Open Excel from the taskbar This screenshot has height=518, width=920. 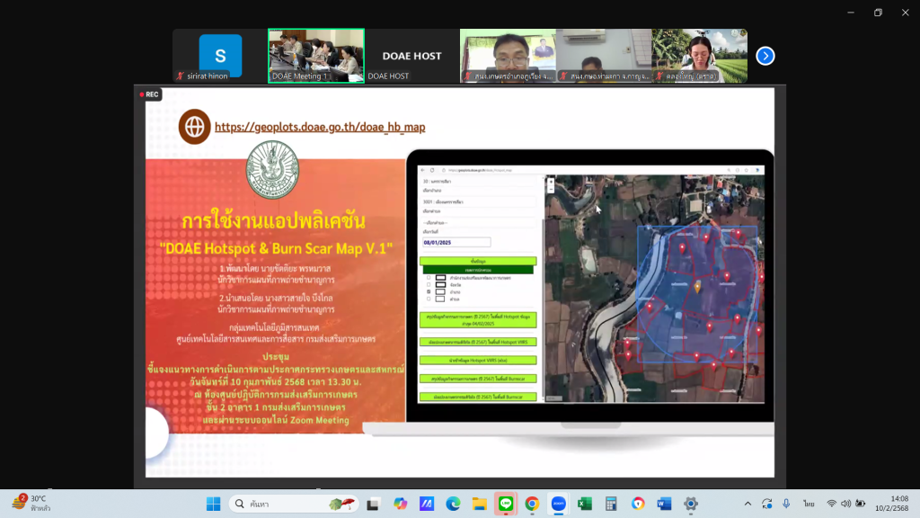(585, 504)
